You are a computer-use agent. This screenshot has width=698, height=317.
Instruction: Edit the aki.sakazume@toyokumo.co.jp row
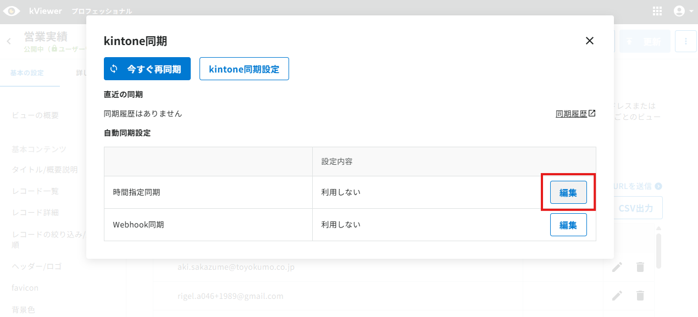(x=617, y=267)
